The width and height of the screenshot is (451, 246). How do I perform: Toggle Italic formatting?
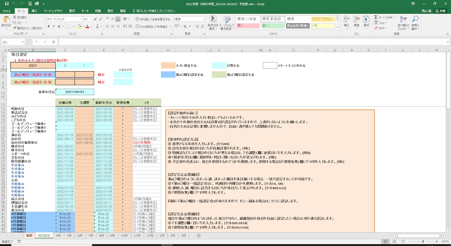(54, 27)
